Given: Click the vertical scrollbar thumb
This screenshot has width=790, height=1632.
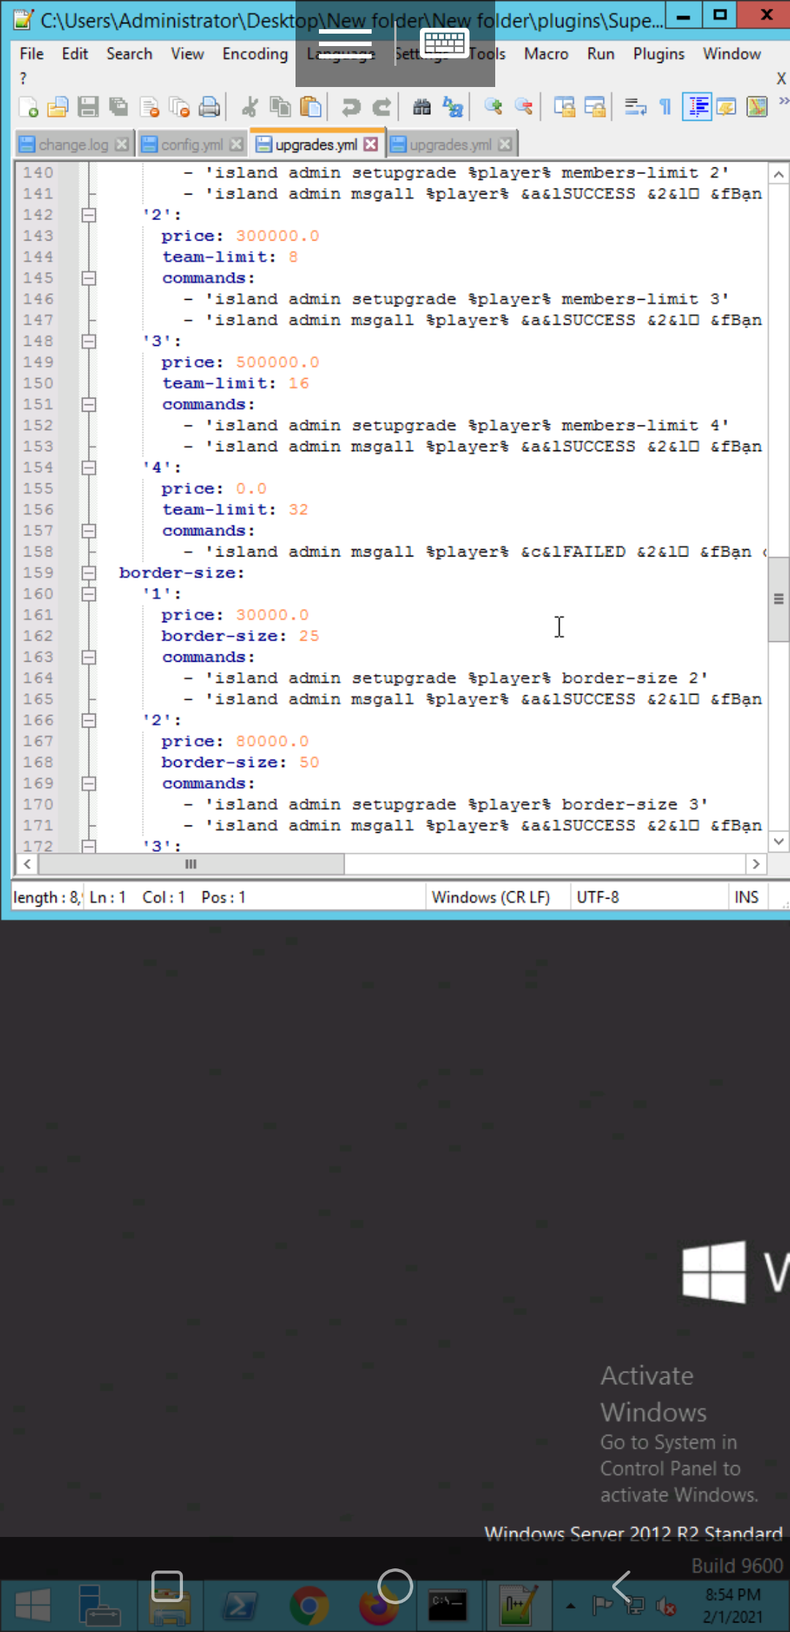Looking at the screenshot, I should [x=779, y=599].
